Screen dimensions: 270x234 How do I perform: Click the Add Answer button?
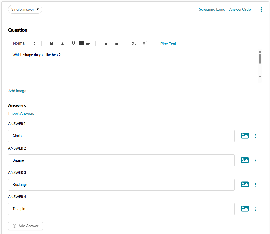click(x=25, y=226)
